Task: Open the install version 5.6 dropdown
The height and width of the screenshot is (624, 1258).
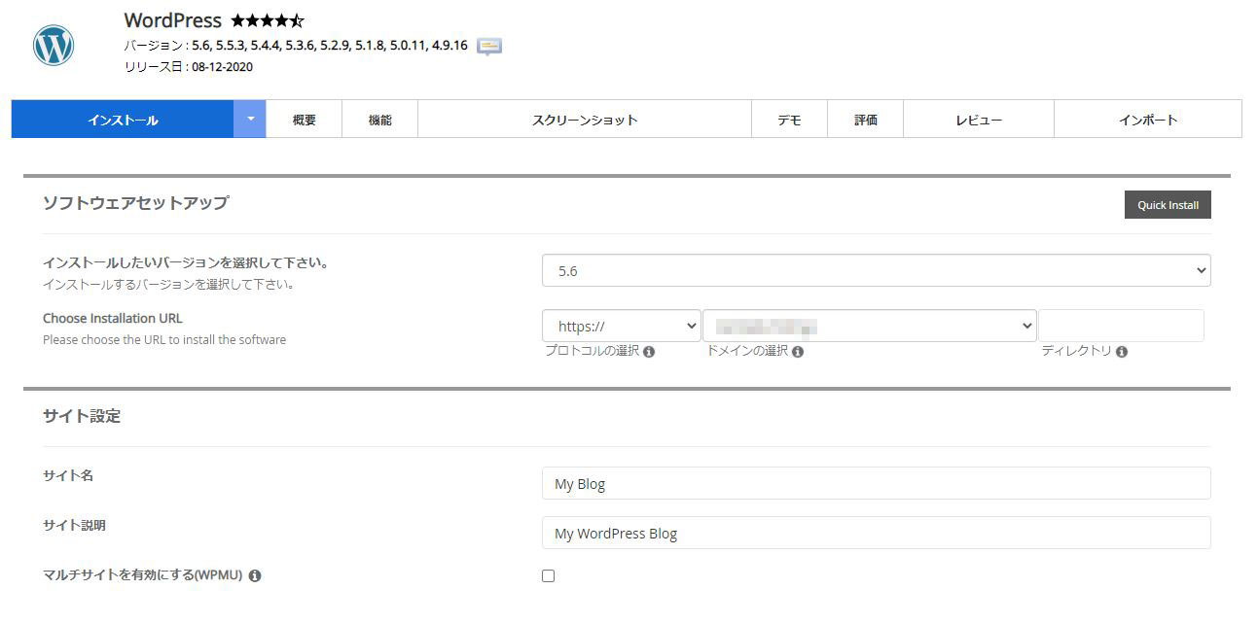Action: [876, 271]
